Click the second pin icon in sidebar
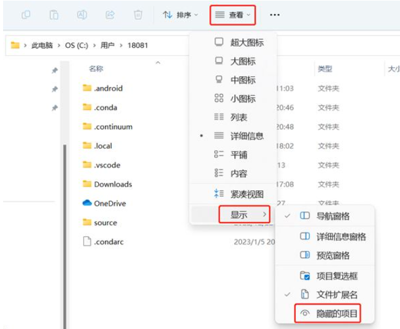 [55, 89]
